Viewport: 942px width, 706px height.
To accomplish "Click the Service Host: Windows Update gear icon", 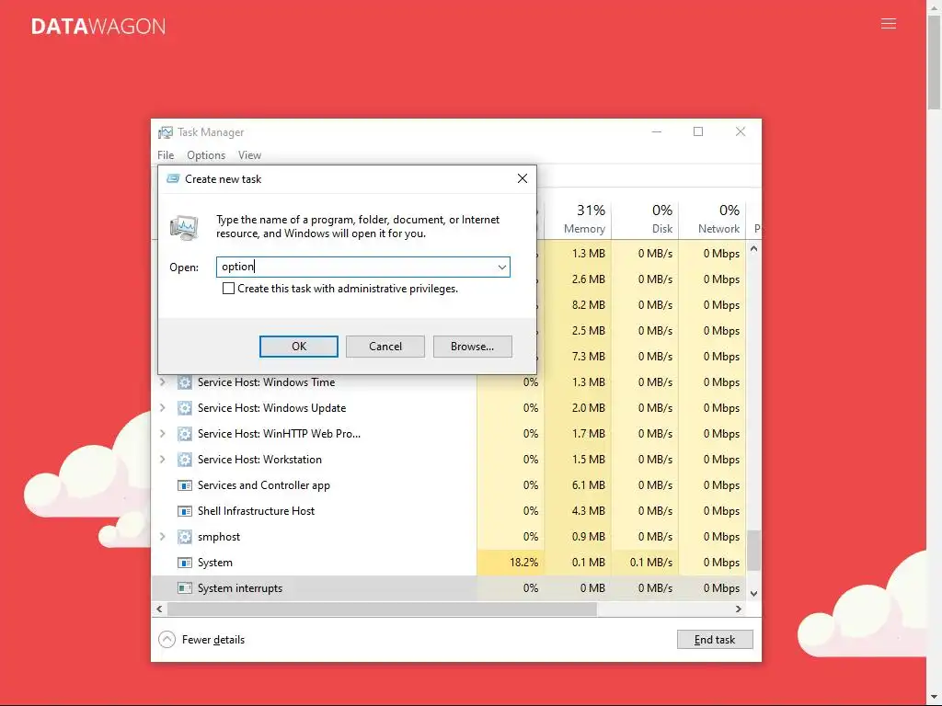I will (x=184, y=408).
